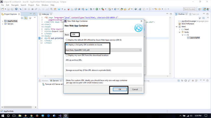Viewport: 211px width, 118px height.
Task: Click the Project Explorer horizontal scrollbar
Action: 18,107
